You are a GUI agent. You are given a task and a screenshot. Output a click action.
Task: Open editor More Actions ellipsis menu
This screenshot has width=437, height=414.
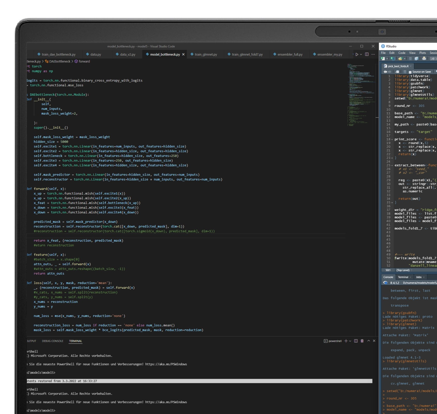click(373, 54)
